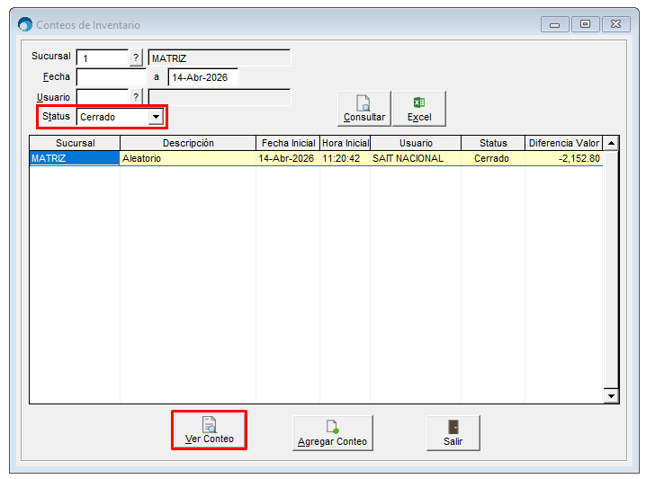Open Usuario lookup question mark button
Screen dimensions: 646x479
click(x=137, y=96)
